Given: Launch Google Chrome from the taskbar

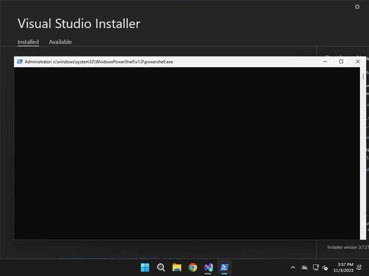Looking at the screenshot, I should click(x=193, y=267).
